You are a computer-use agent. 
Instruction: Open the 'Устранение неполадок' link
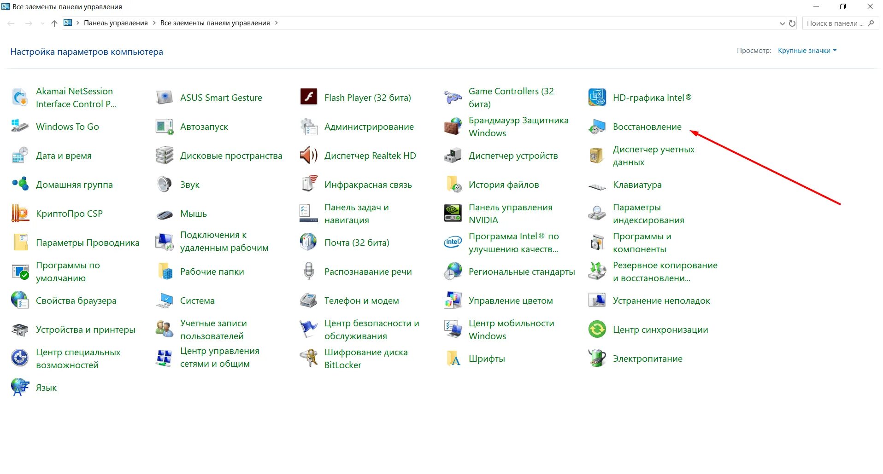[661, 301]
